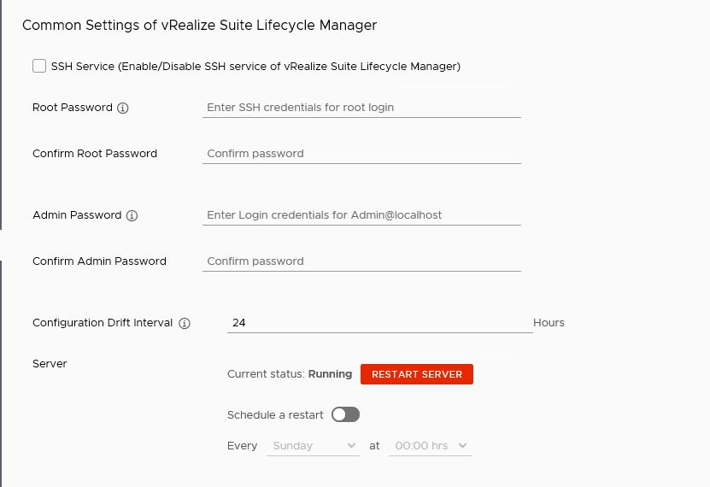Click the Confirm Admin Password label

pyautogui.click(x=99, y=261)
